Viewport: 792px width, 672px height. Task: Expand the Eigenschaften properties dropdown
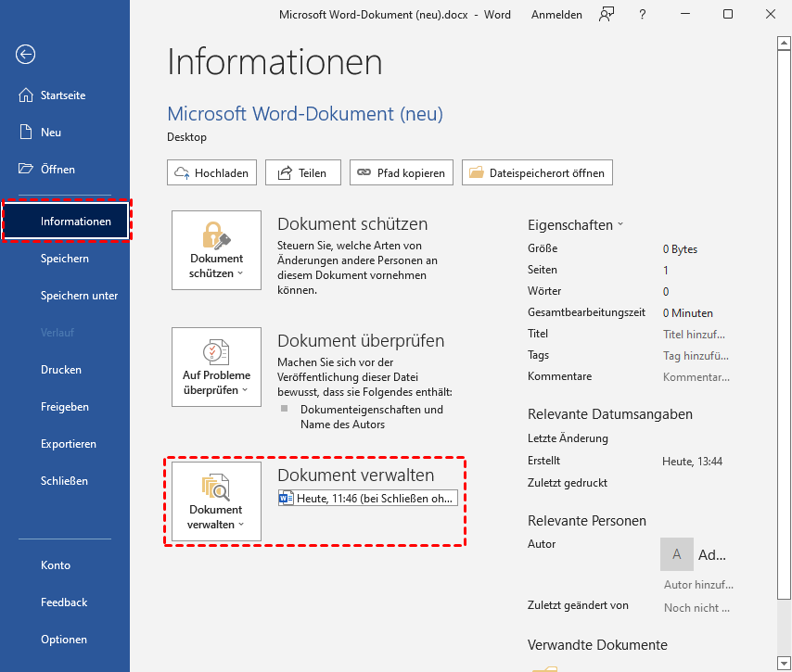(x=575, y=224)
